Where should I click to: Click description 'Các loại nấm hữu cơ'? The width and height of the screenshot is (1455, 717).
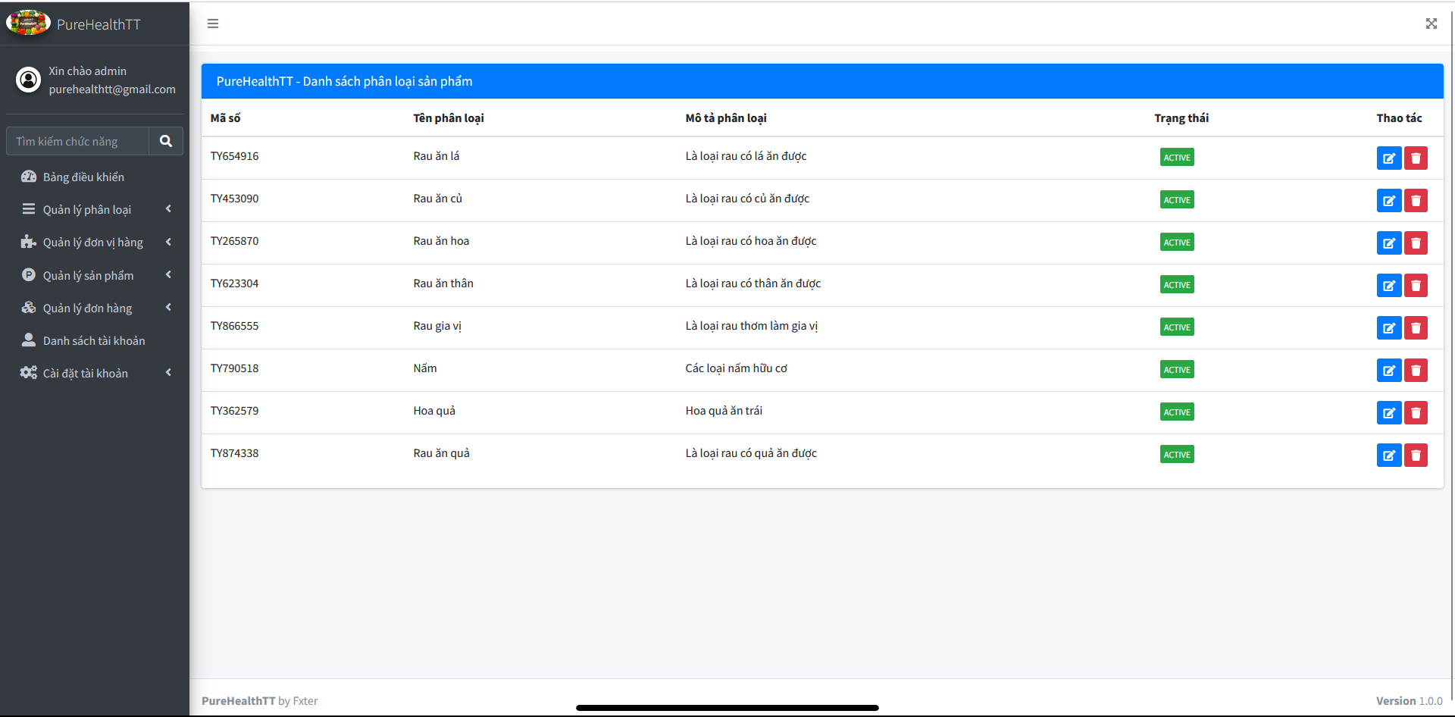pos(737,368)
